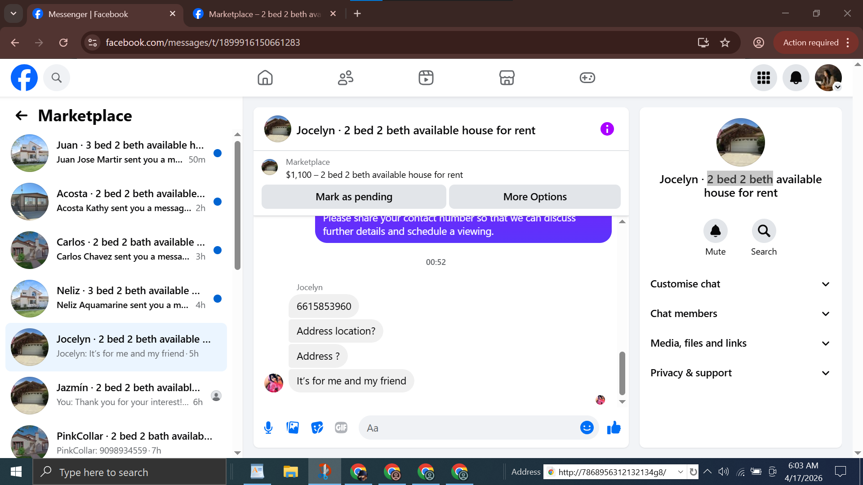863x485 pixels.
Task: Open the Facebook menu grid
Action: (763, 78)
